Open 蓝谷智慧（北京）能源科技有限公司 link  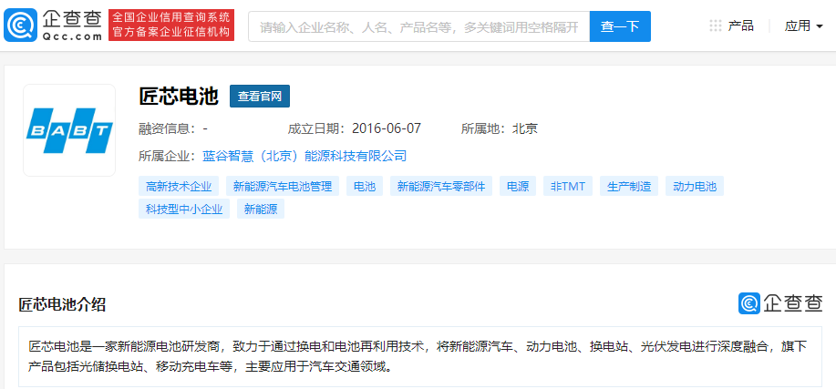coord(304,156)
